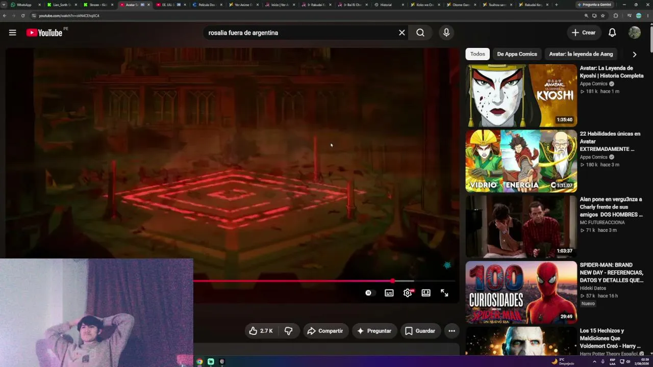Open Avatar: La Leyenda de Kyoshi title
Image resolution: width=653 pixels, height=367 pixels.
point(612,72)
